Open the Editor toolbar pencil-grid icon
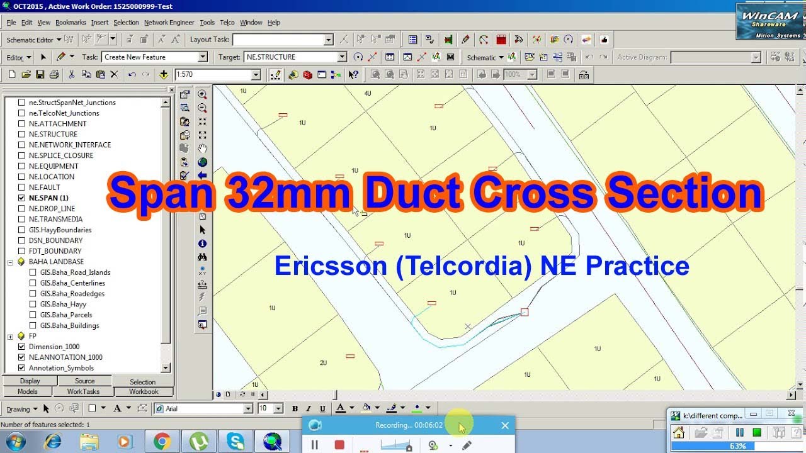The image size is (806, 453). pos(275,74)
